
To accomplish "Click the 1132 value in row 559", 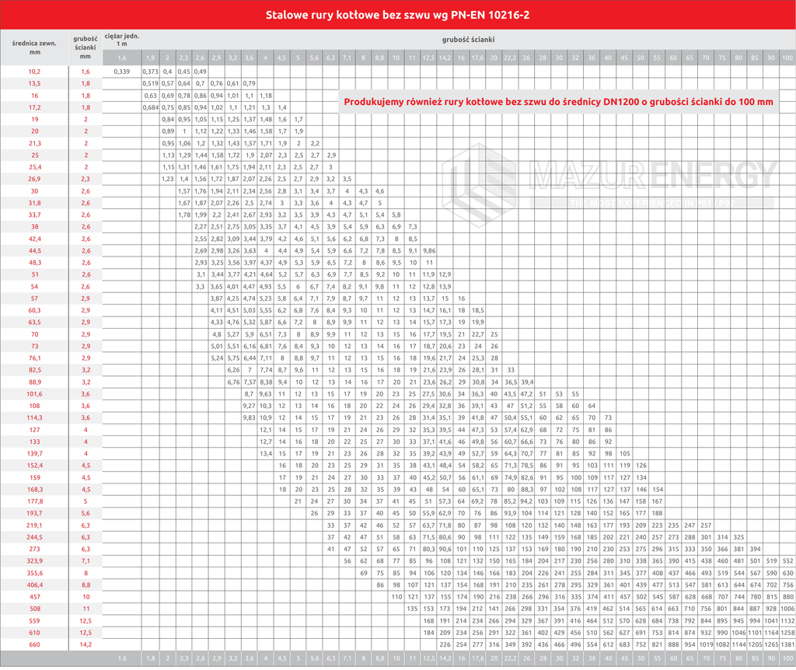I will [x=787, y=620].
